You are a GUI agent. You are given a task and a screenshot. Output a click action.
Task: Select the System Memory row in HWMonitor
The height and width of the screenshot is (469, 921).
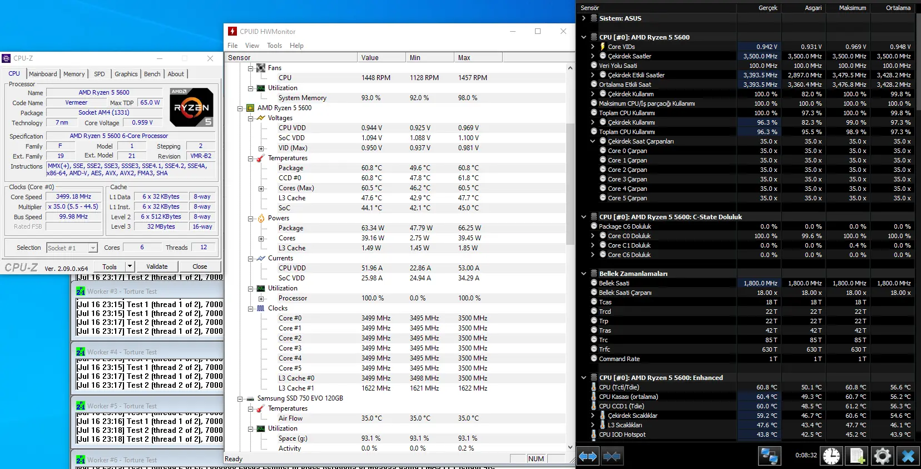pos(395,98)
